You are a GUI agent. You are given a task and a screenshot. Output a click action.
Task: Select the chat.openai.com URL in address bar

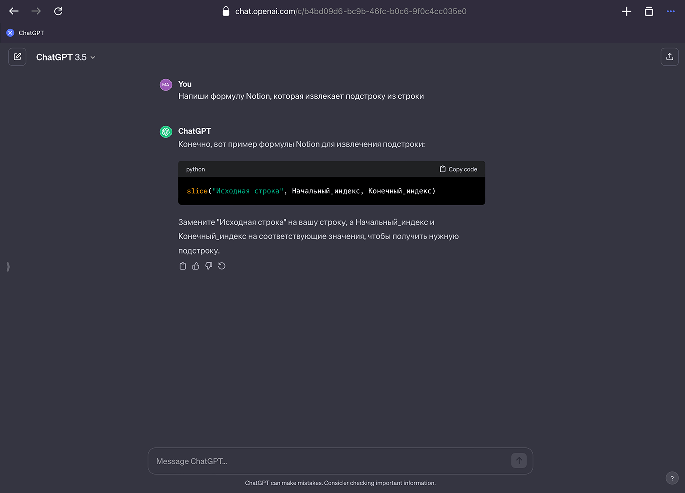[x=351, y=11]
